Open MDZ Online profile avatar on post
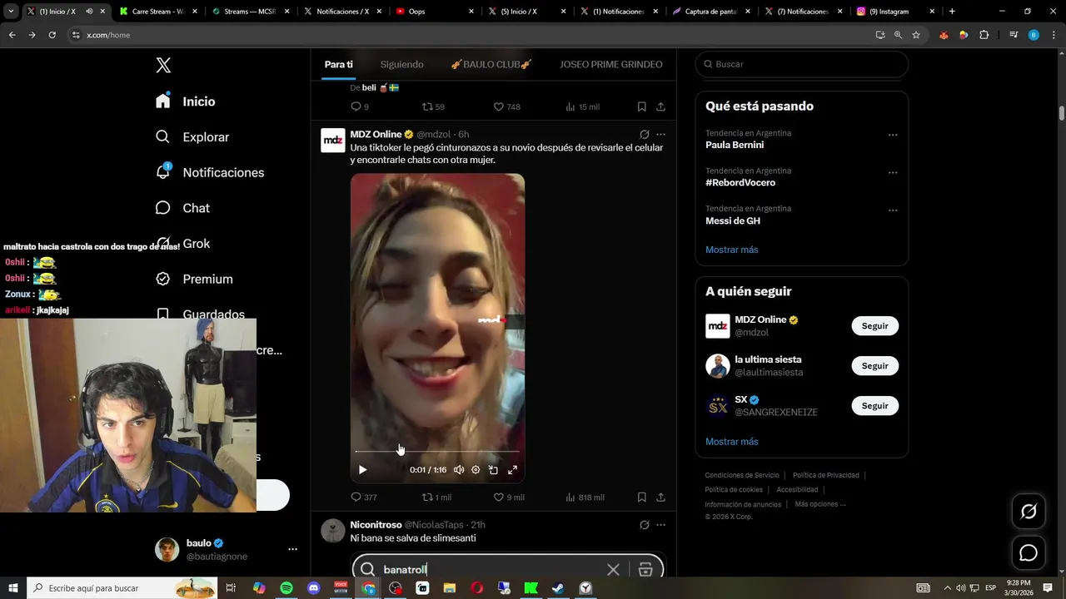The height and width of the screenshot is (599, 1066). point(333,141)
